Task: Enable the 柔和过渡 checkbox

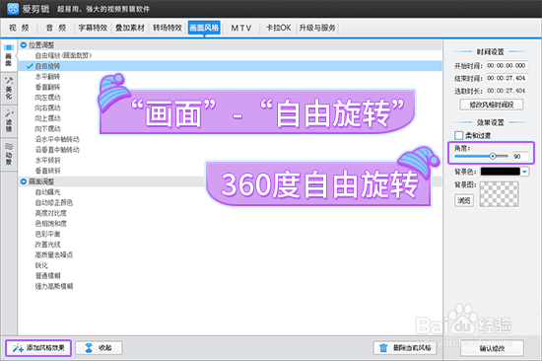Action: click(x=458, y=135)
